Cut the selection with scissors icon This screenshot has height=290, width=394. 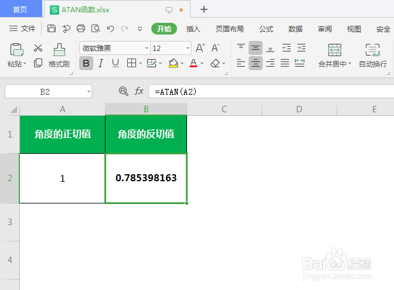(x=38, y=48)
